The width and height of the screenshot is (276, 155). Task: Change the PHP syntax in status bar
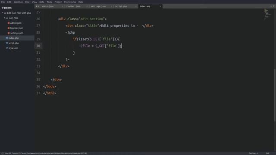pyautogui.click(x=267, y=153)
